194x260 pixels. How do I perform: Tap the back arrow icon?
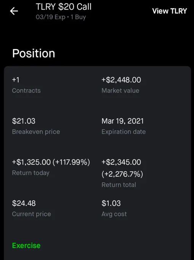click(14, 11)
